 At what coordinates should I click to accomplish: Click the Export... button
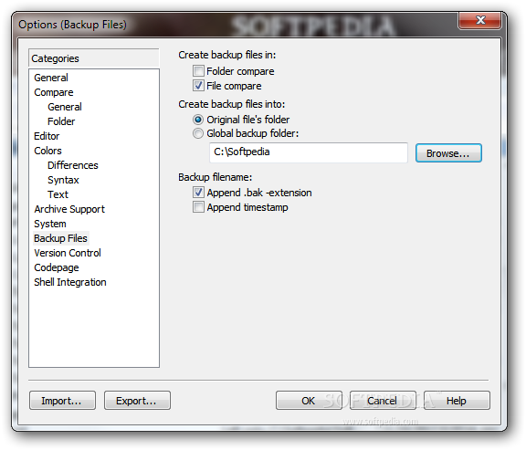click(x=137, y=401)
